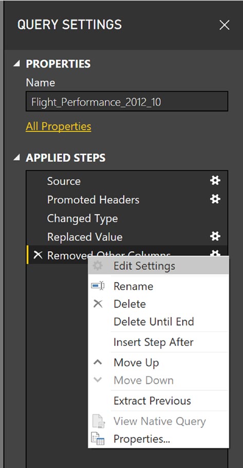Click the Rename icon in context menu
The width and height of the screenshot is (243, 468).
[98, 286]
